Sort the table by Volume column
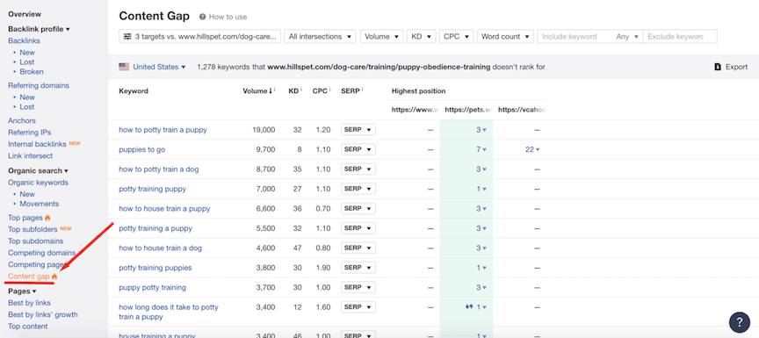 [x=257, y=90]
